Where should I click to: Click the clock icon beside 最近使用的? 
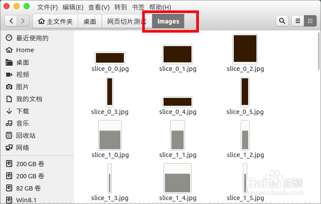(x=9, y=38)
